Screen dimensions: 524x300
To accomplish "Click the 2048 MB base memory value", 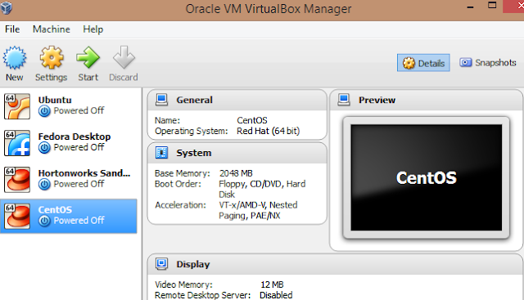I will (x=236, y=173).
